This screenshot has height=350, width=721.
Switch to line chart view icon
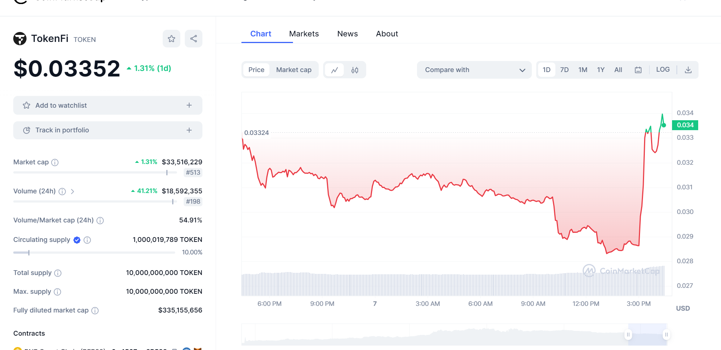pos(335,70)
